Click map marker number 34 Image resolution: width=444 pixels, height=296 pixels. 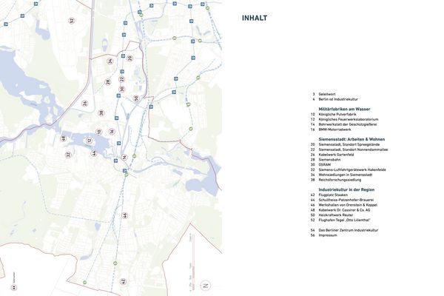[x=110, y=61]
